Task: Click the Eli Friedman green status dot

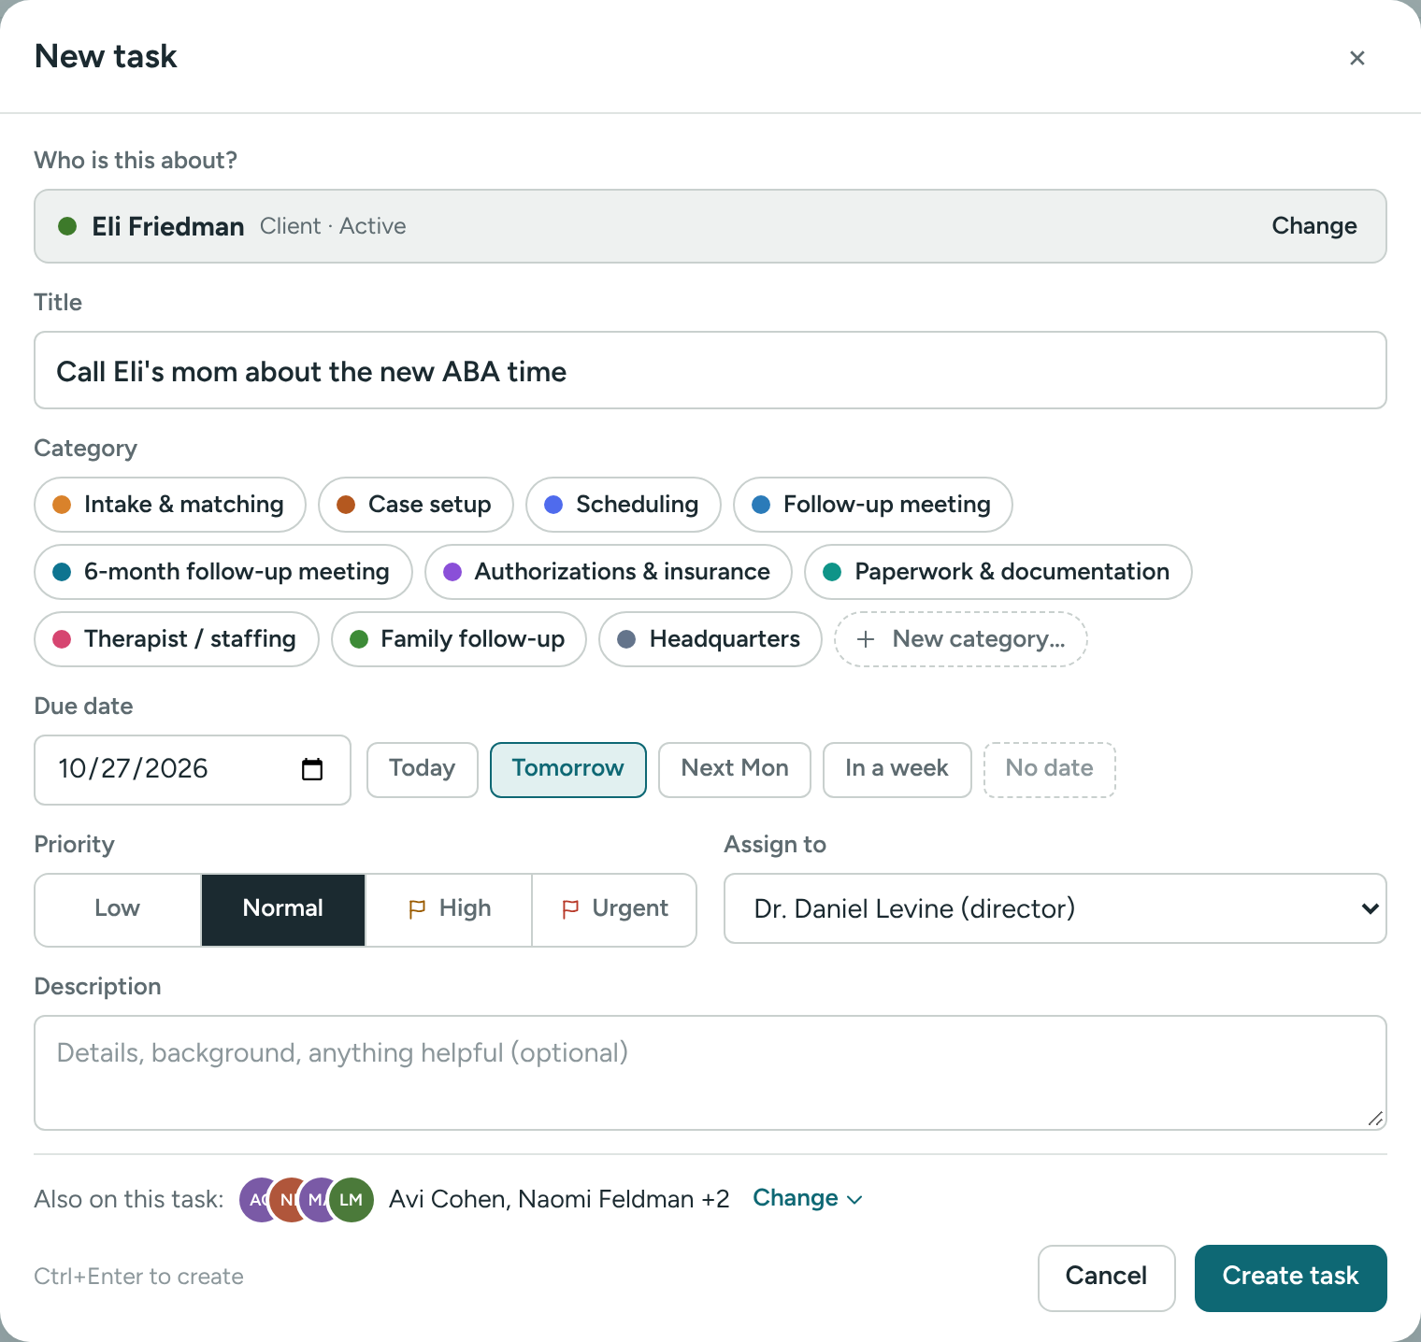Action: pyautogui.click(x=67, y=226)
